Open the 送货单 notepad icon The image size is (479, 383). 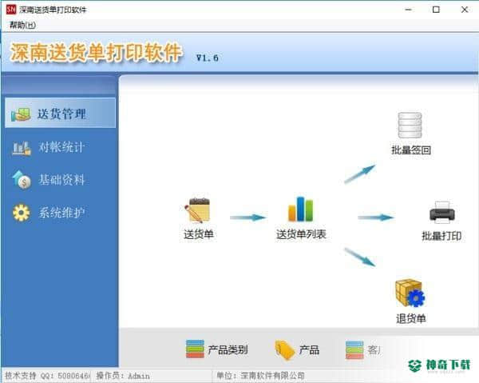click(x=198, y=210)
